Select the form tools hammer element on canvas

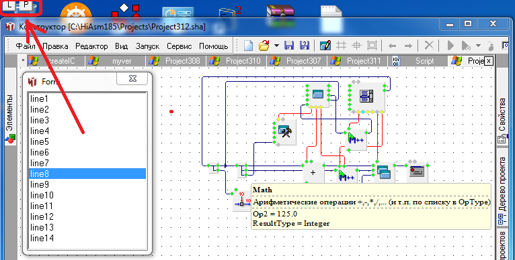tap(285, 132)
